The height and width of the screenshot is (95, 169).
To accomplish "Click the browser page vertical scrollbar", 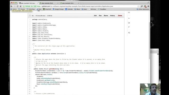I will coord(149,40).
